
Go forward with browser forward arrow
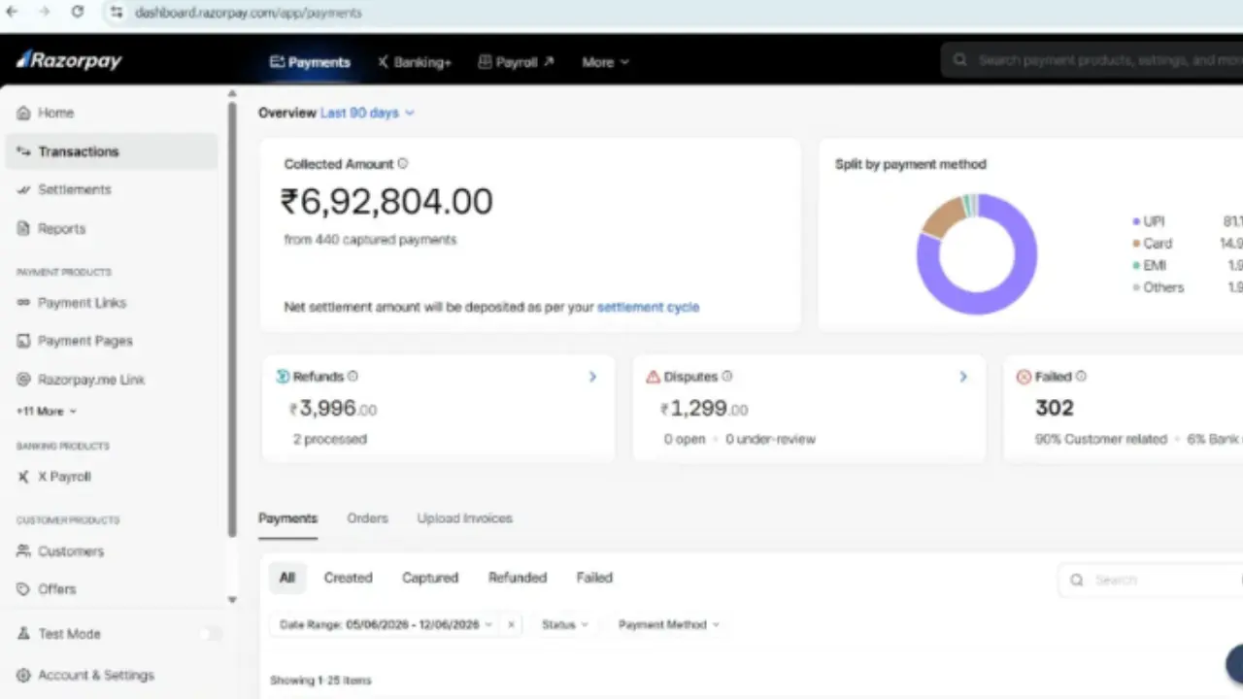[x=45, y=12]
